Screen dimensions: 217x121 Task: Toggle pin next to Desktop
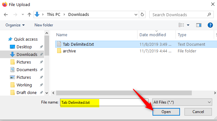coord(41,47)
